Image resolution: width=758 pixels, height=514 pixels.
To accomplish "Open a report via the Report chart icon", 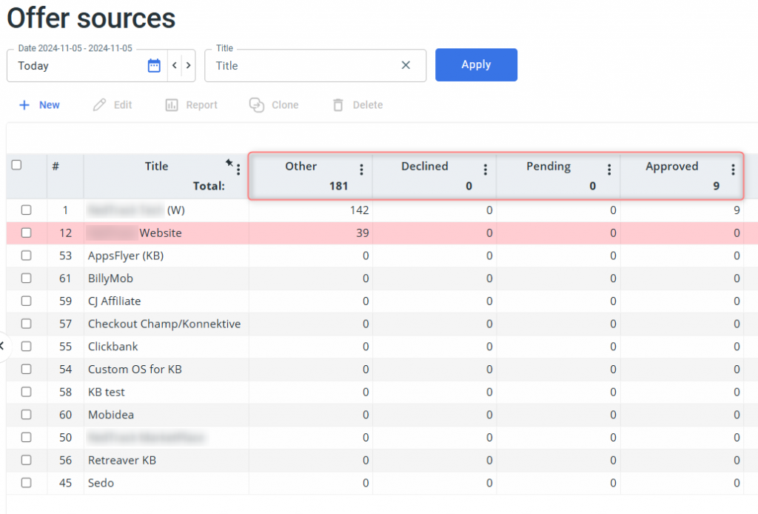I will coord(171,104).
